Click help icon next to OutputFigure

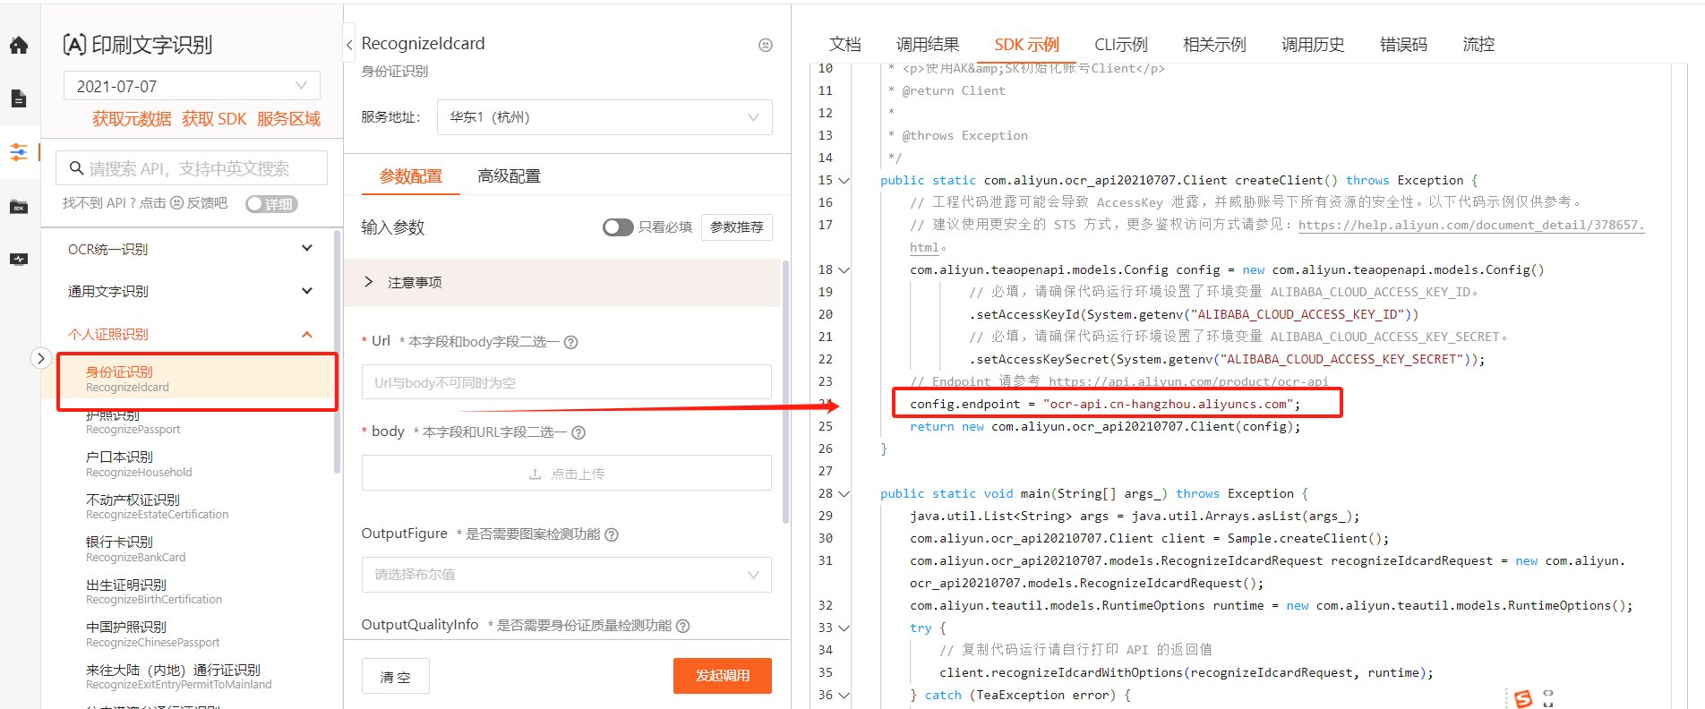click(x=612, y=534)
